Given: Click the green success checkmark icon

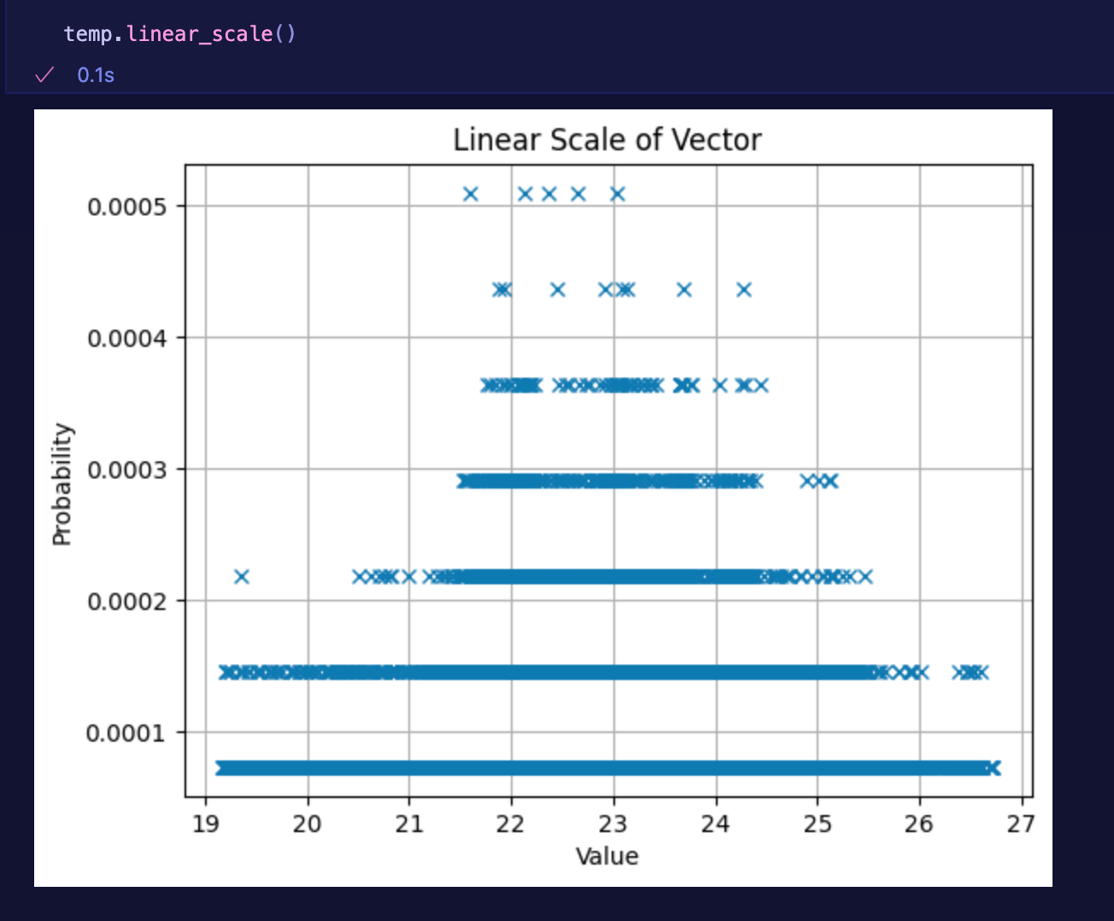Looking at the screenshot, I should point(44,75).
